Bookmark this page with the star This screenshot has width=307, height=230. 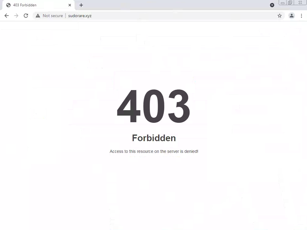tap(280, 16)
